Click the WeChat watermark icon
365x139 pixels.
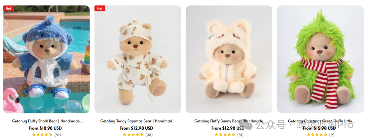tap(248, 125)
